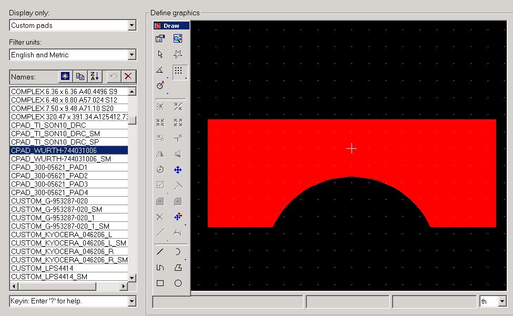Click the names list scroll-right arrow
Screen dimensions: 513x316
pyautogui.click(x=123, y=286)
